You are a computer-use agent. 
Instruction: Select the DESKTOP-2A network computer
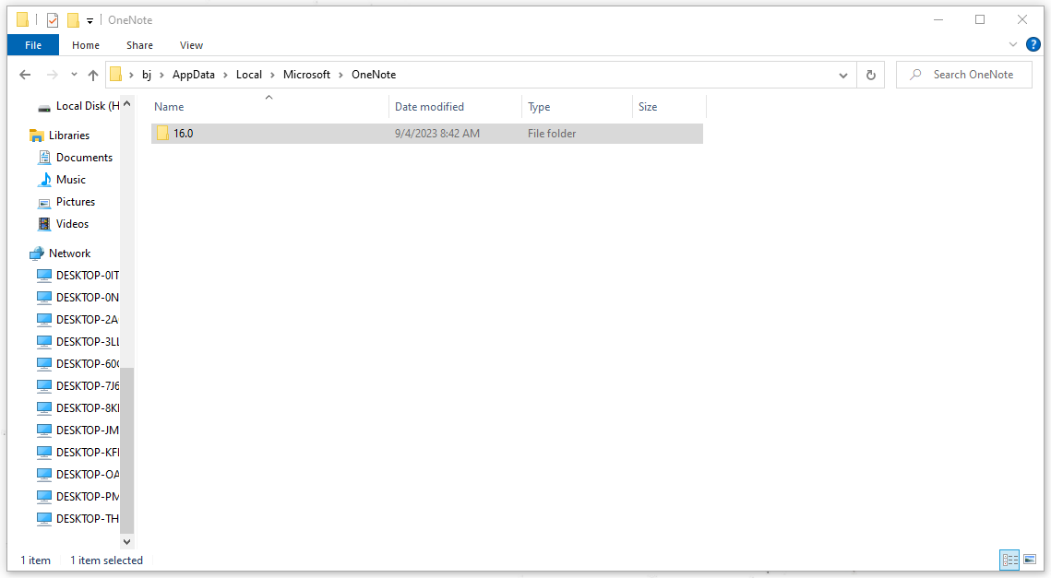click(x=87, y=320)
